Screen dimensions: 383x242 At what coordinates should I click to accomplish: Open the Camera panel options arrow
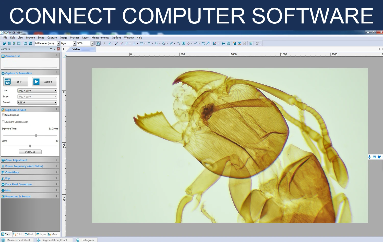coord(51,49)
